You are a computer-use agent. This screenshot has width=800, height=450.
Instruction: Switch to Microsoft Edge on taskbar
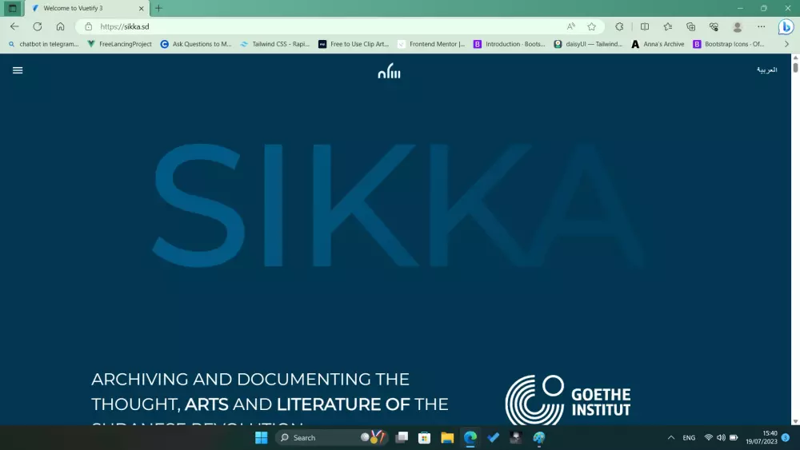click(470, 438)
